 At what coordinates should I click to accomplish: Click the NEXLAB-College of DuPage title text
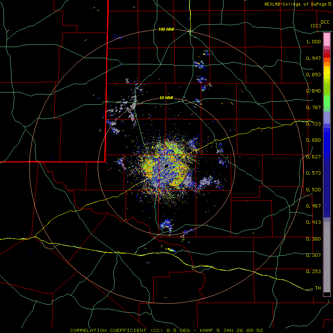coord(295,4)
